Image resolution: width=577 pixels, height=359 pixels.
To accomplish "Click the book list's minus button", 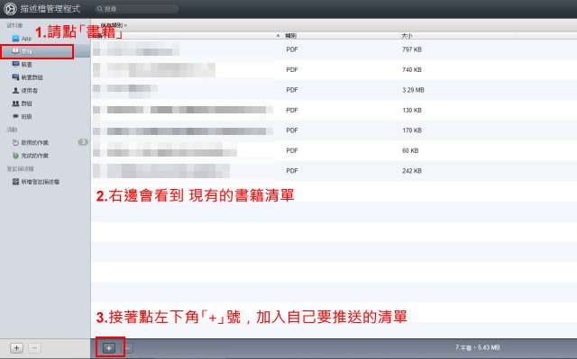I will click(127, 348).
